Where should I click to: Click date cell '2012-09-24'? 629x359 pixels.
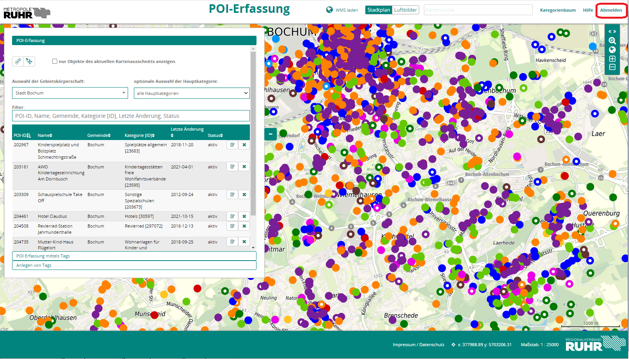tap(182, 194)
